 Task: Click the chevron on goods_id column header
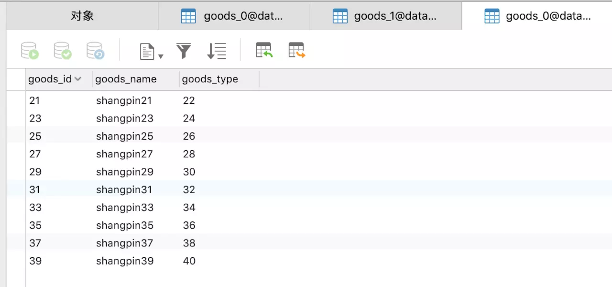pyautogui.click(x=77, y=79)
